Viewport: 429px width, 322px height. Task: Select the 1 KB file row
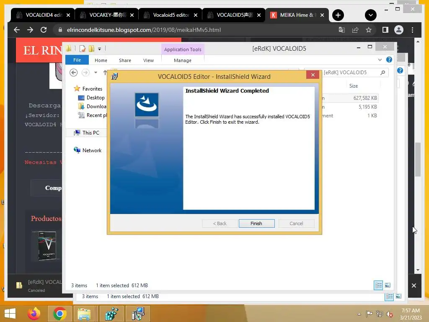(x=350, y=116)
